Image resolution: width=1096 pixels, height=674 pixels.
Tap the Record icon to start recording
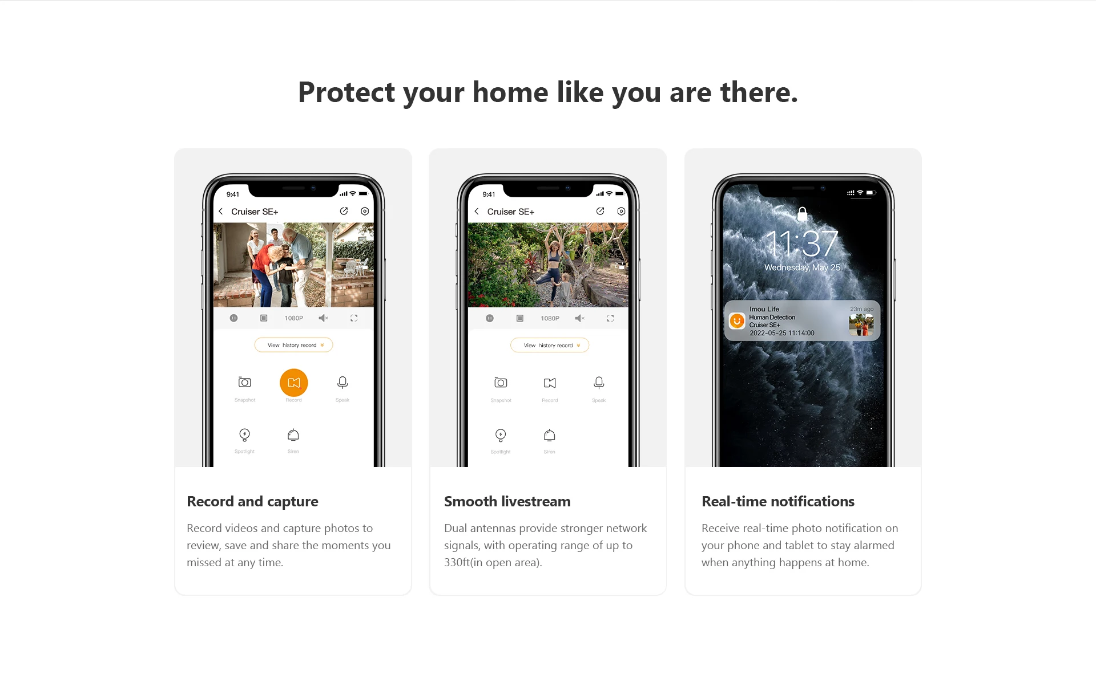(293, 383)
